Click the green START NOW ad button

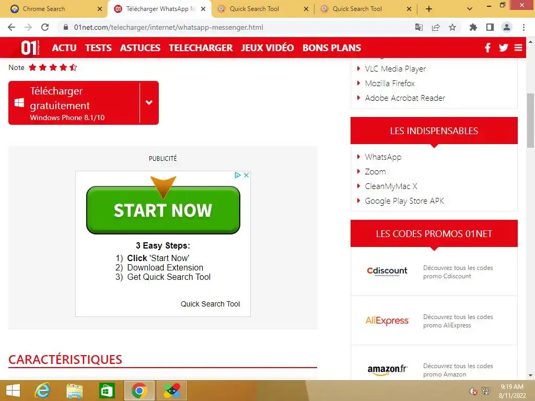(x=163, y=210)
